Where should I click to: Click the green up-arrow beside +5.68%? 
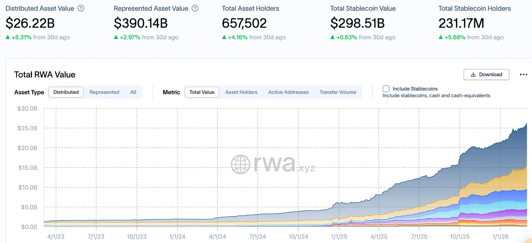pos(441,37)
